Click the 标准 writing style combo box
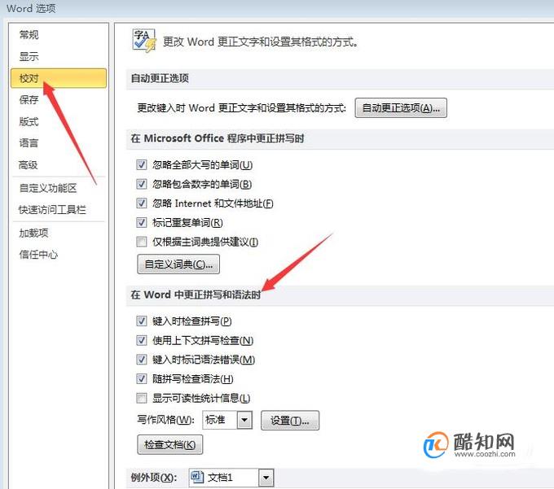The image size is (554, 489). pyautogui.click(x=227, y=420)
